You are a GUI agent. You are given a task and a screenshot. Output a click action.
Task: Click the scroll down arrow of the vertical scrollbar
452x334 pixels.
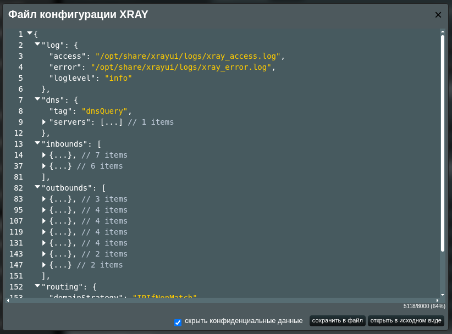click(443, 295)
